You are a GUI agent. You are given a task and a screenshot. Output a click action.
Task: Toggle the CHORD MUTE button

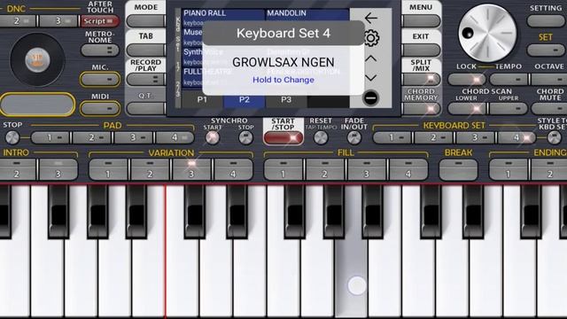(x=549, y=108)
